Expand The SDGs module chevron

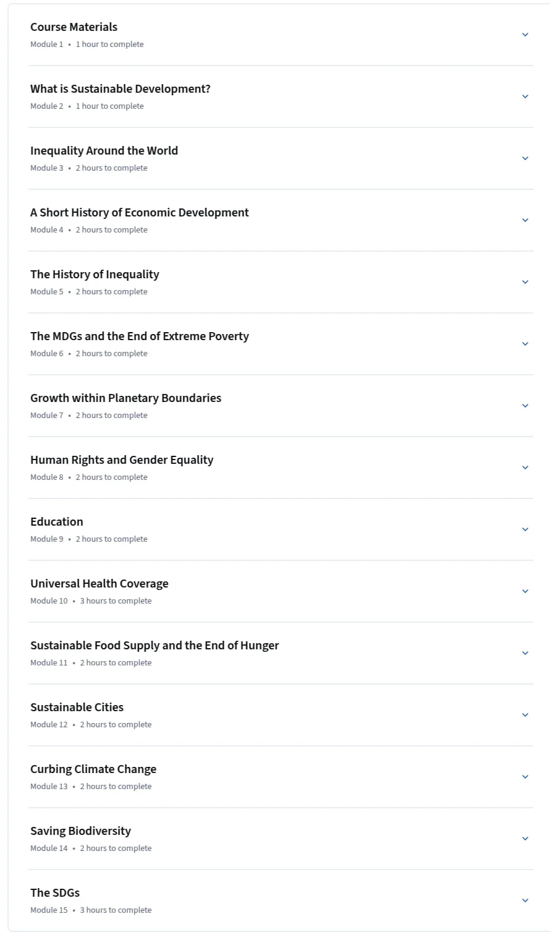click(x=525, y=900)
